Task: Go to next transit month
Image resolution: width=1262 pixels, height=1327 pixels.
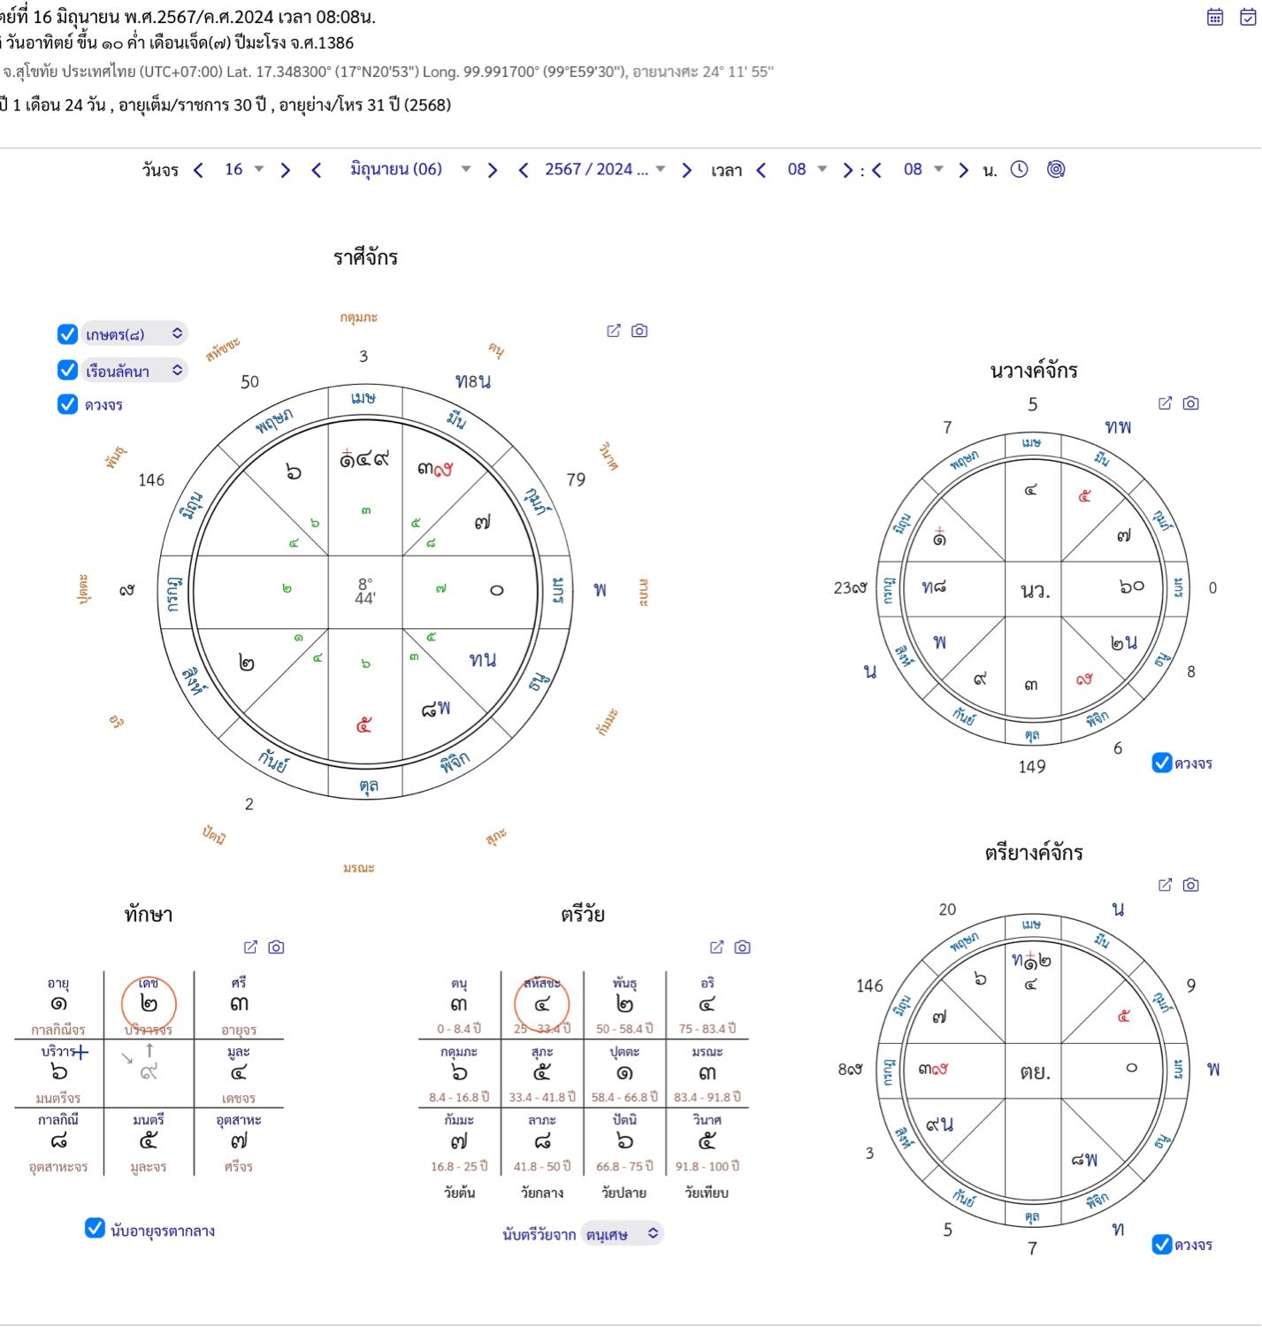Action: tap(493, 170)
